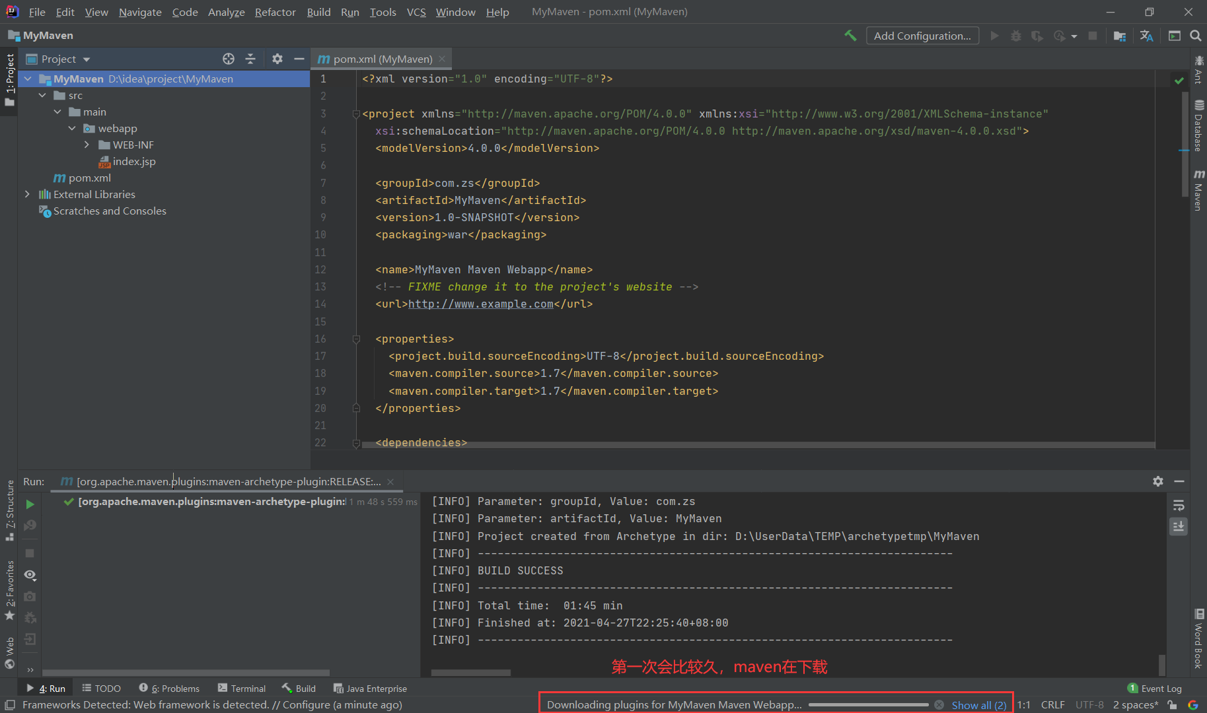The width and height of the screenshot is (1207, 713).
Task: Select index.jsp in project tree
Action: 133,161
